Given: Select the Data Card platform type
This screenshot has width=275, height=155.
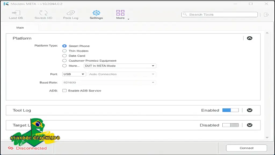Looking at the screenshot, I should [x=64, y=56].
